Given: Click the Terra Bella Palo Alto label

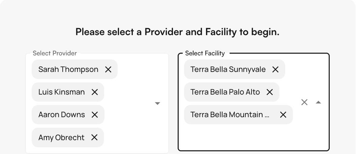Looking at the screenshot, I should (x=225, y=92).
